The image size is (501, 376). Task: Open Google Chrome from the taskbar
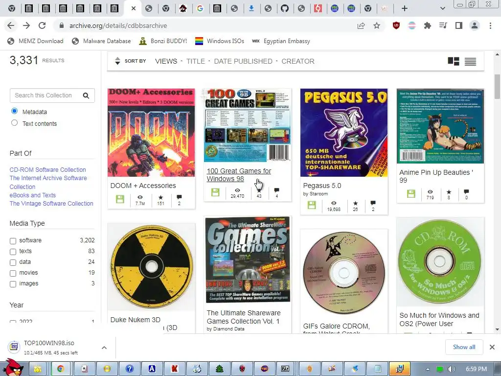click(x=60, y=369)
